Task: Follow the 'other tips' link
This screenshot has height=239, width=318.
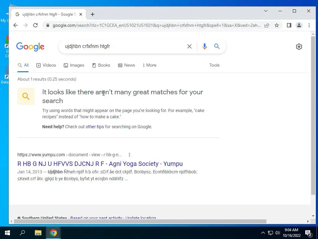Action: [x=95, y=127]
